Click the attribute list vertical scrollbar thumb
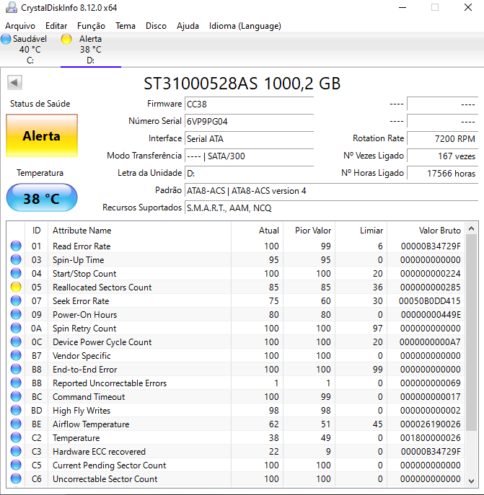The image size is (484, 495). tap(471, 332)
